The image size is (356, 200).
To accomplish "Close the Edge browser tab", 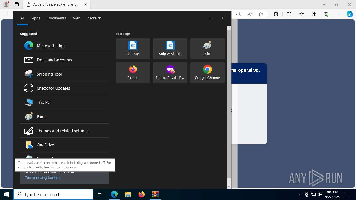I will [x=85, y=4].
